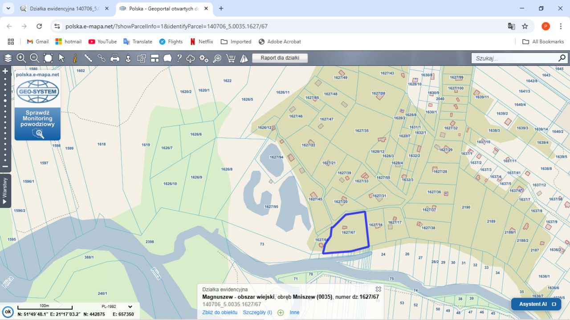Select the zoom out magnifier tool
Screen dimensions: 570x320
click(x=34, y=58)
